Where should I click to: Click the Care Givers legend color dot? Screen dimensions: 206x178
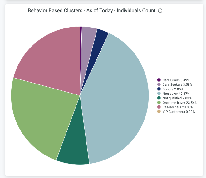pyautogui.click(x=159, y=80)
